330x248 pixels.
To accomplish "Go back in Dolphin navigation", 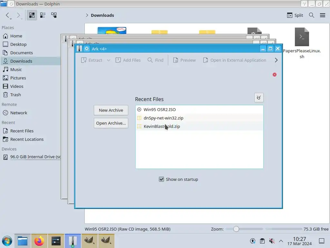I will tap(8, 15).
